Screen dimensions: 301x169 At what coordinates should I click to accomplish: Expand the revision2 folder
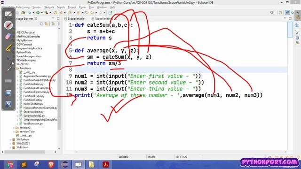pyautogui.click(x=14, y=128)
